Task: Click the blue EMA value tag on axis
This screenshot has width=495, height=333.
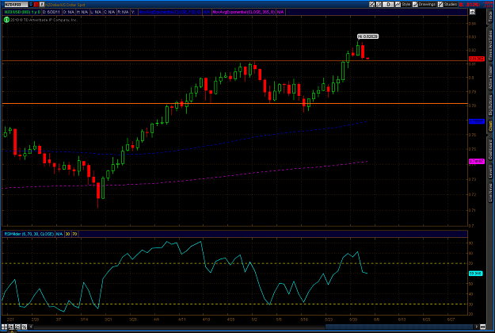Action: tap(476, 121)
